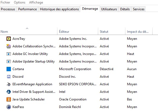158x111 pixels.
Task: Switch to the Services tab
Action: tap(138, 9)
